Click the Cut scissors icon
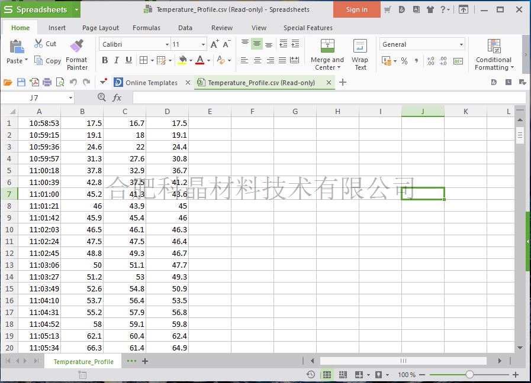The height and width of the screenshot is (383, 531). tap(38, 44)
